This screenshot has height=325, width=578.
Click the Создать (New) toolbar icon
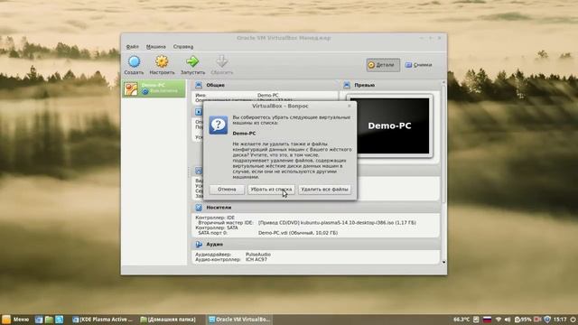click(x=134, y=61)
